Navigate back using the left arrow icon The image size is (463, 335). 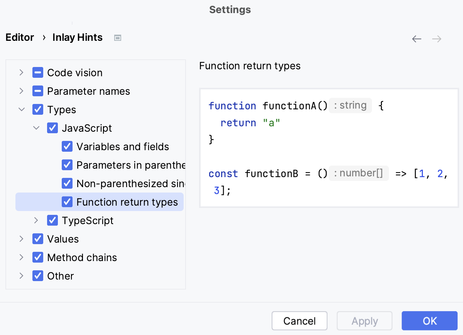point(417,39)
